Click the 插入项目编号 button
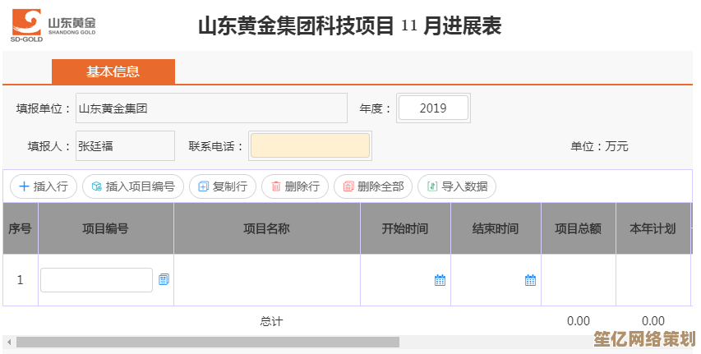 coord(133,186)
